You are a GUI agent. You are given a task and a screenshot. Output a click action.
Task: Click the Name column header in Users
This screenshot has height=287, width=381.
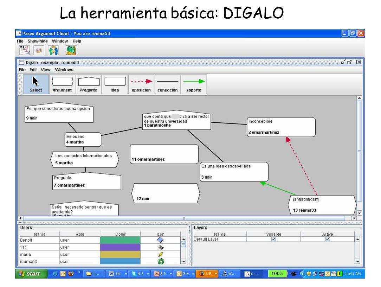(40, 234)
